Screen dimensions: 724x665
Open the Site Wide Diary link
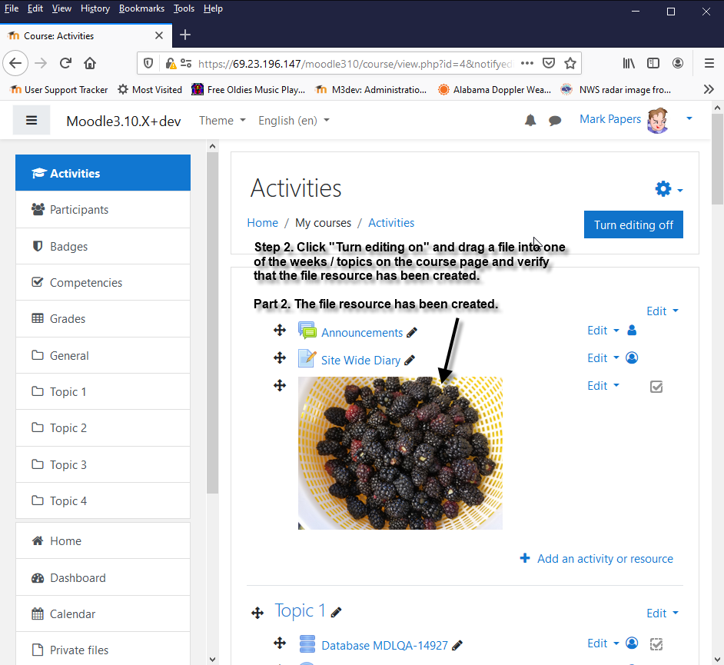pos(360,361)
